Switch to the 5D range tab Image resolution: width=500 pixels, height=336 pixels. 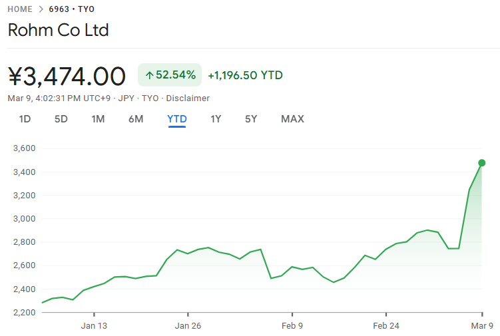(61, 119)
